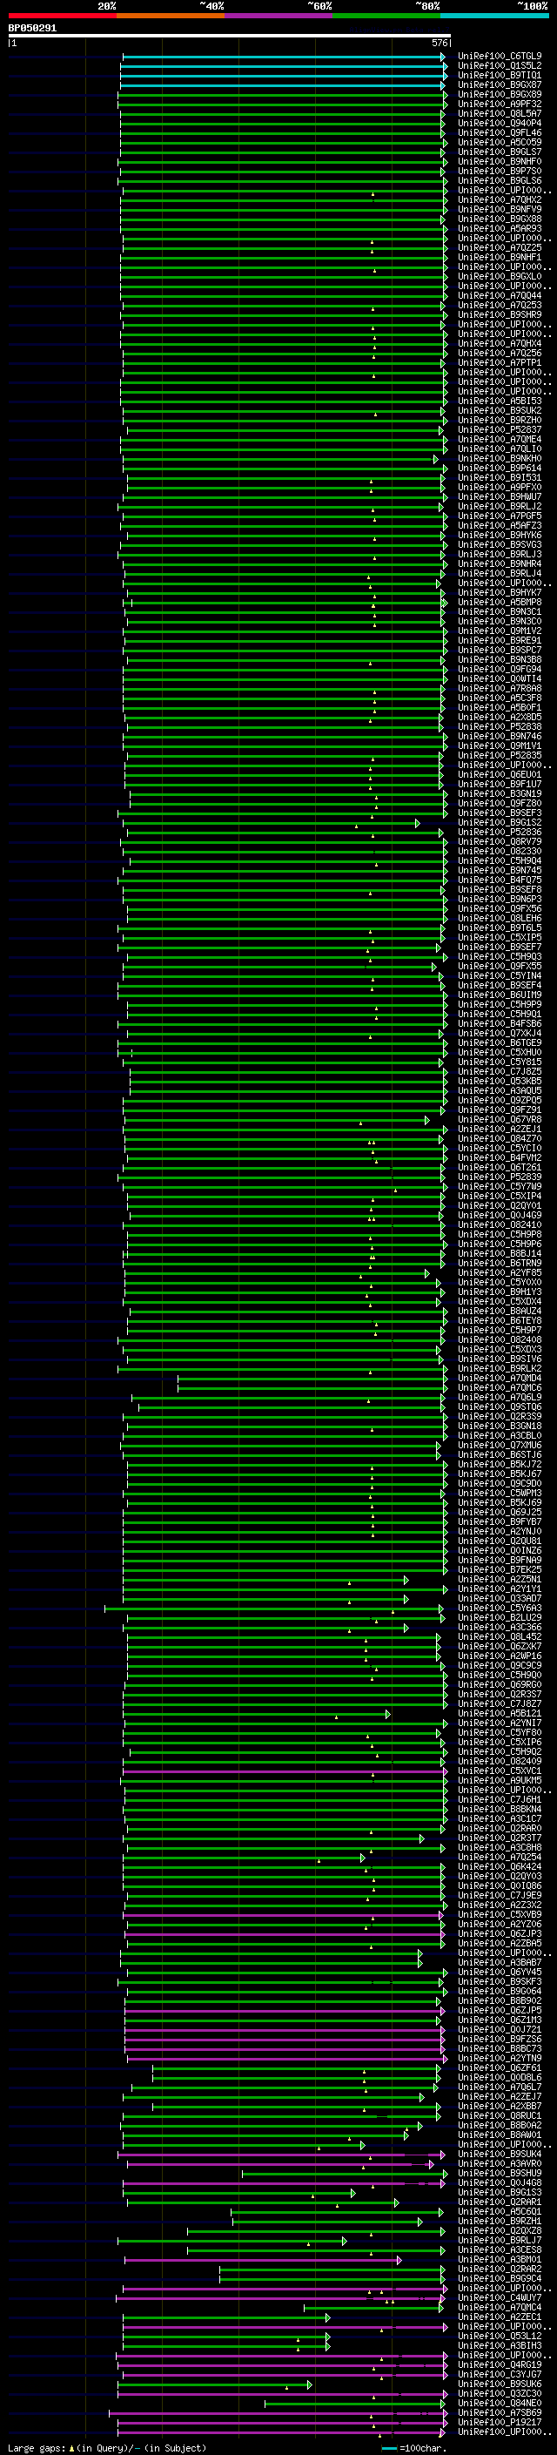Click the orange ~40% identity legend segment
Viewport: 557px width, 2455px height.
pos(171,16)
